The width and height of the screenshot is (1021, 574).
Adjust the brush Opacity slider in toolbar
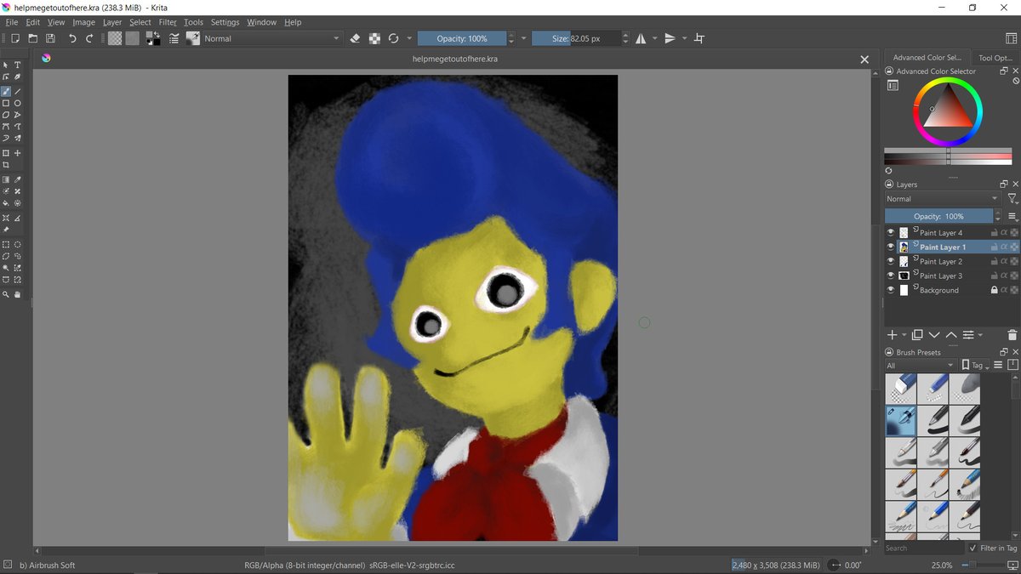point(462,38)
